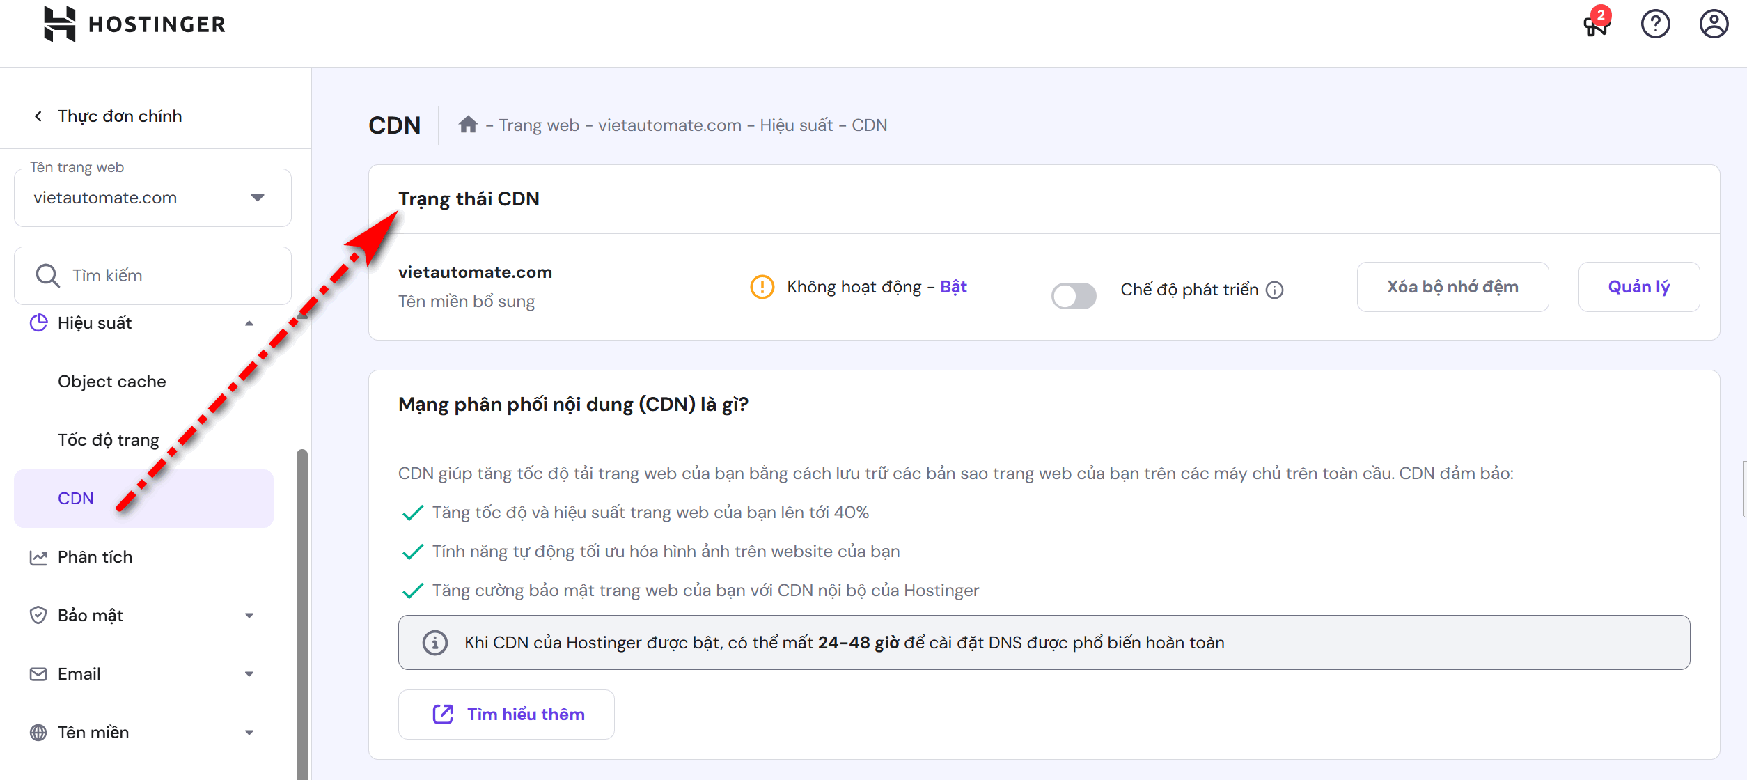
Task: Click the back chevron beside Thực đơn chính
Action: pos(38,116)
